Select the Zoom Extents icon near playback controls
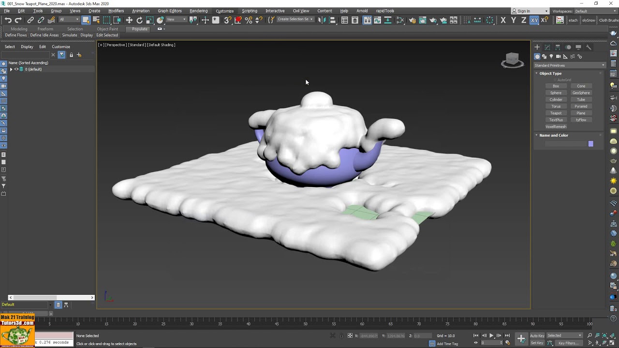 click(604, 335)
